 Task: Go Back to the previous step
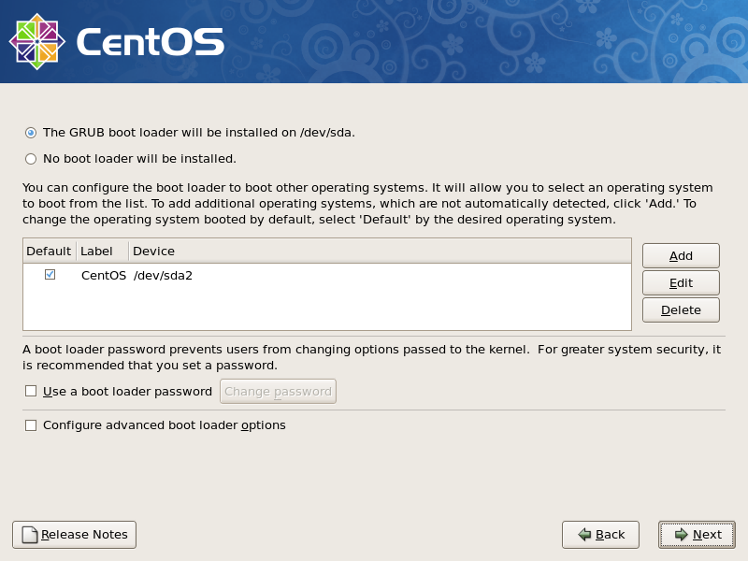[x=600, y=535]
